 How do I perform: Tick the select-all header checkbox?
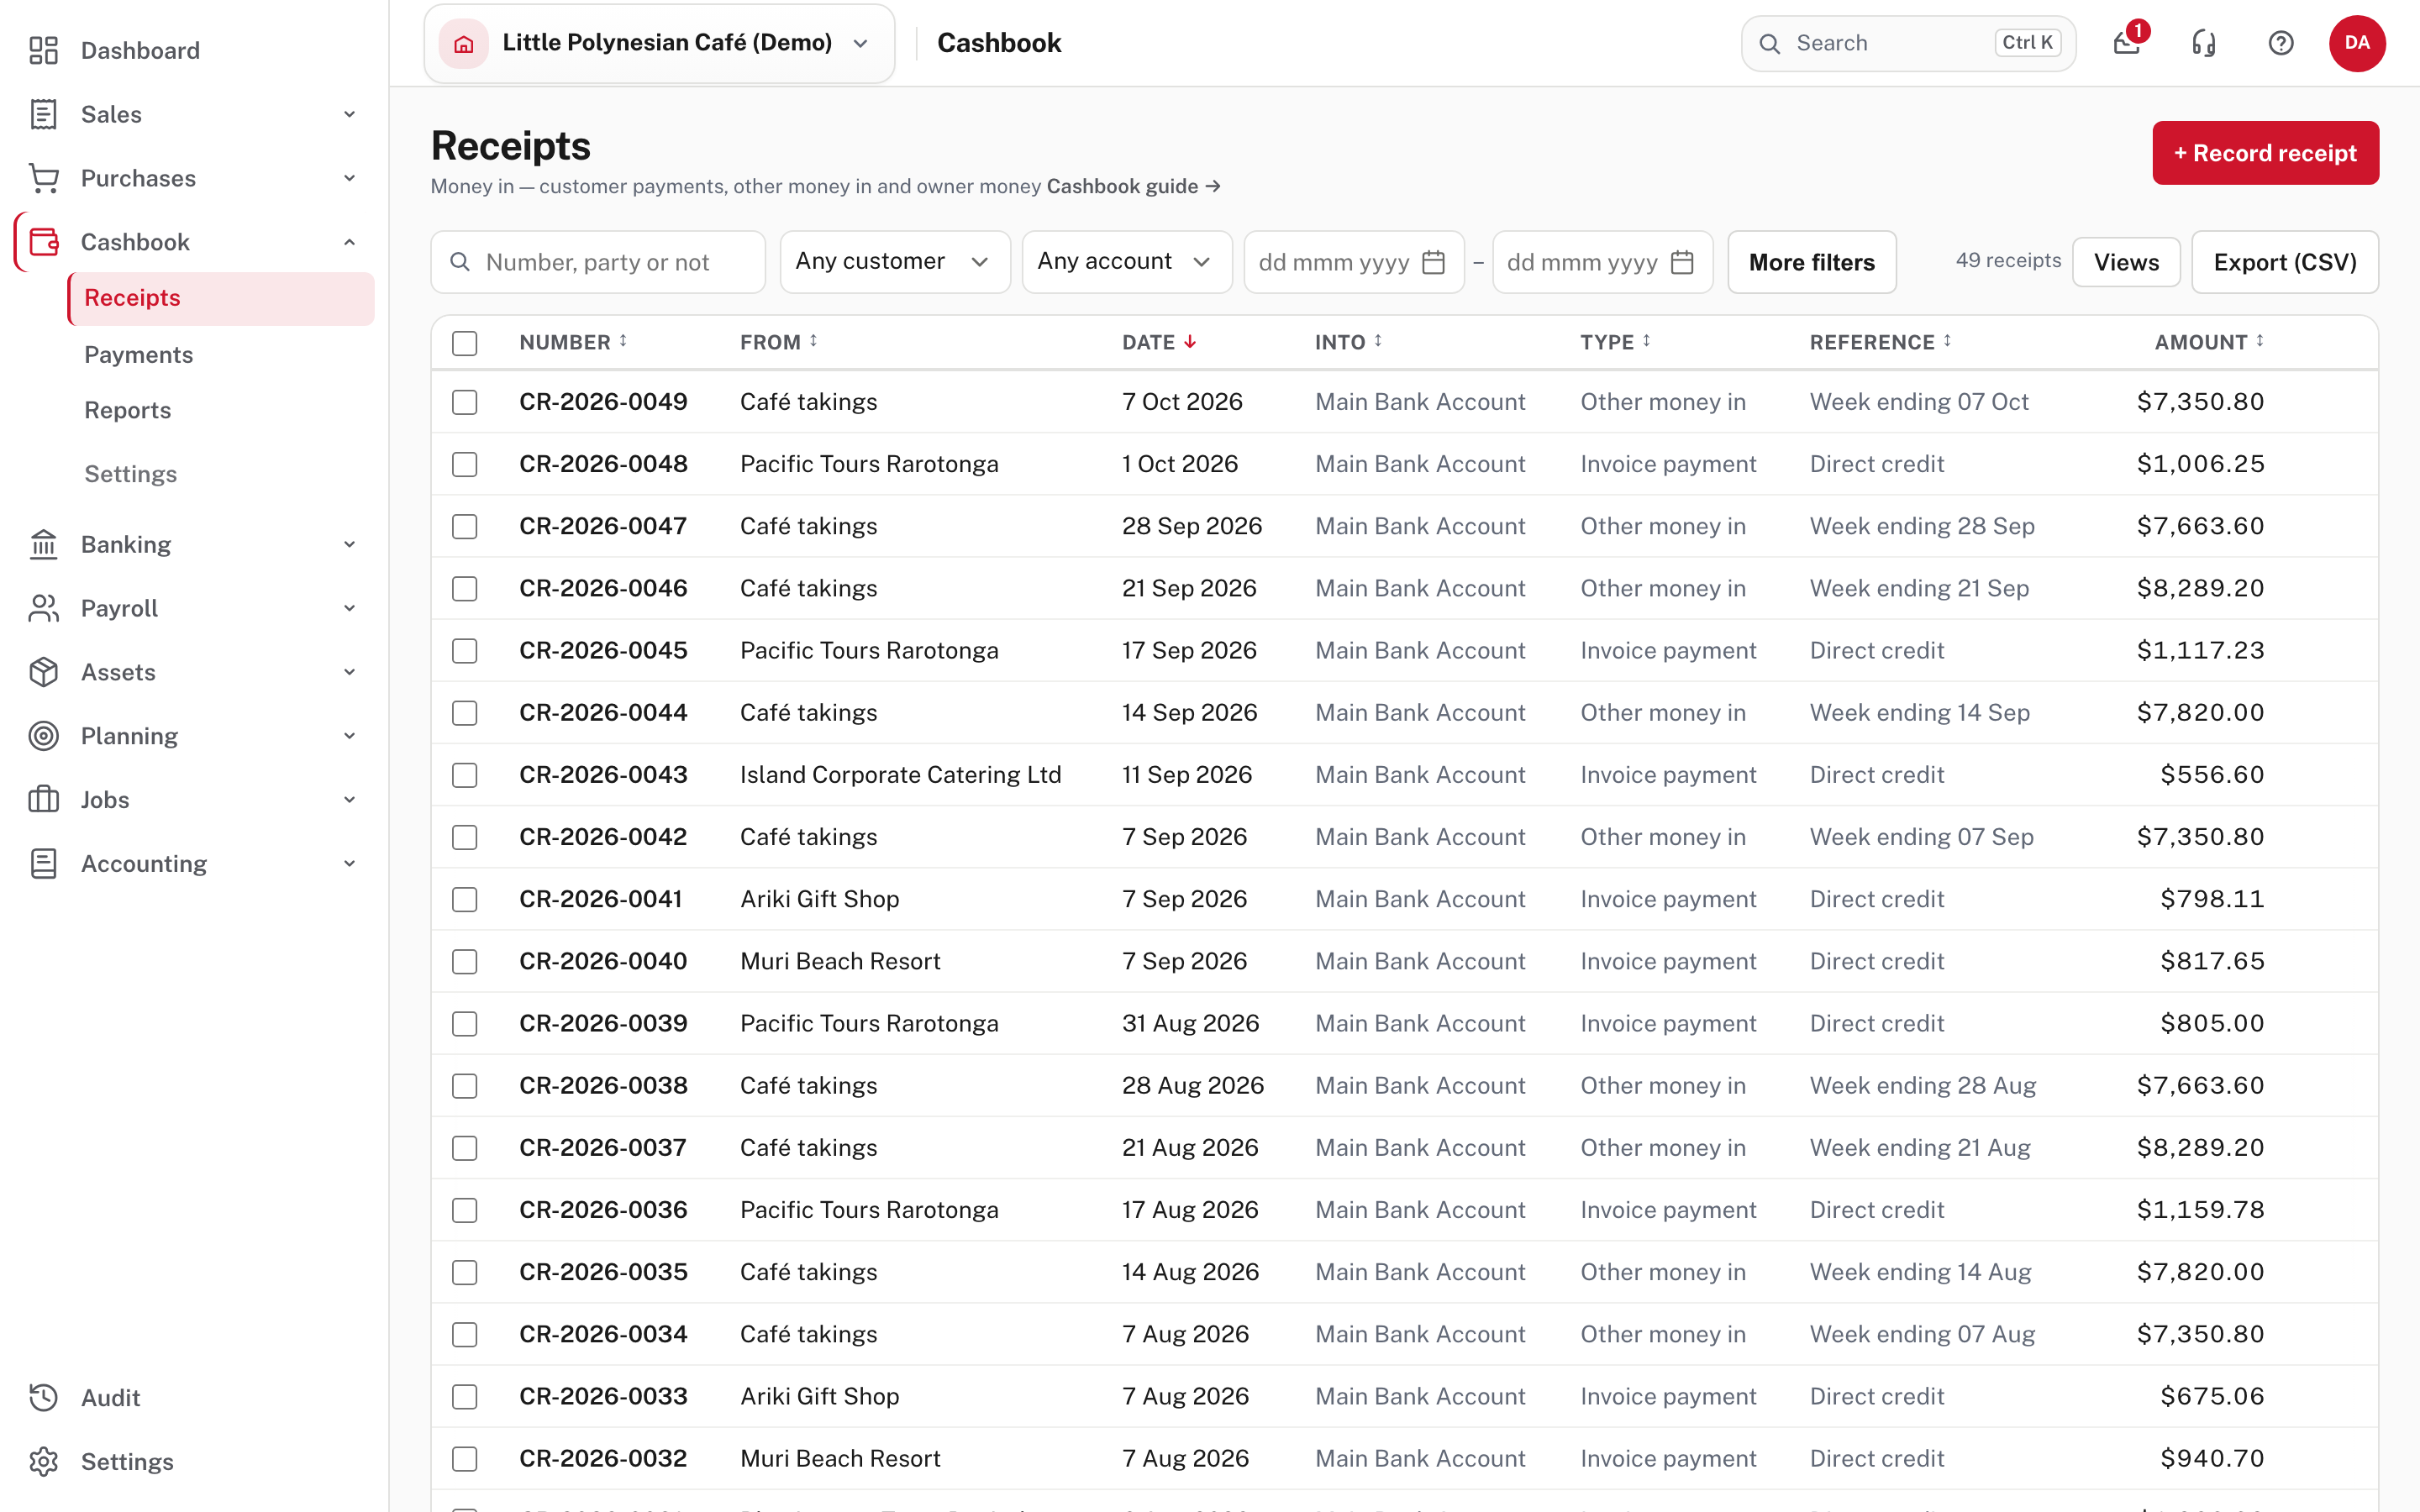click(x=464, y=343)
